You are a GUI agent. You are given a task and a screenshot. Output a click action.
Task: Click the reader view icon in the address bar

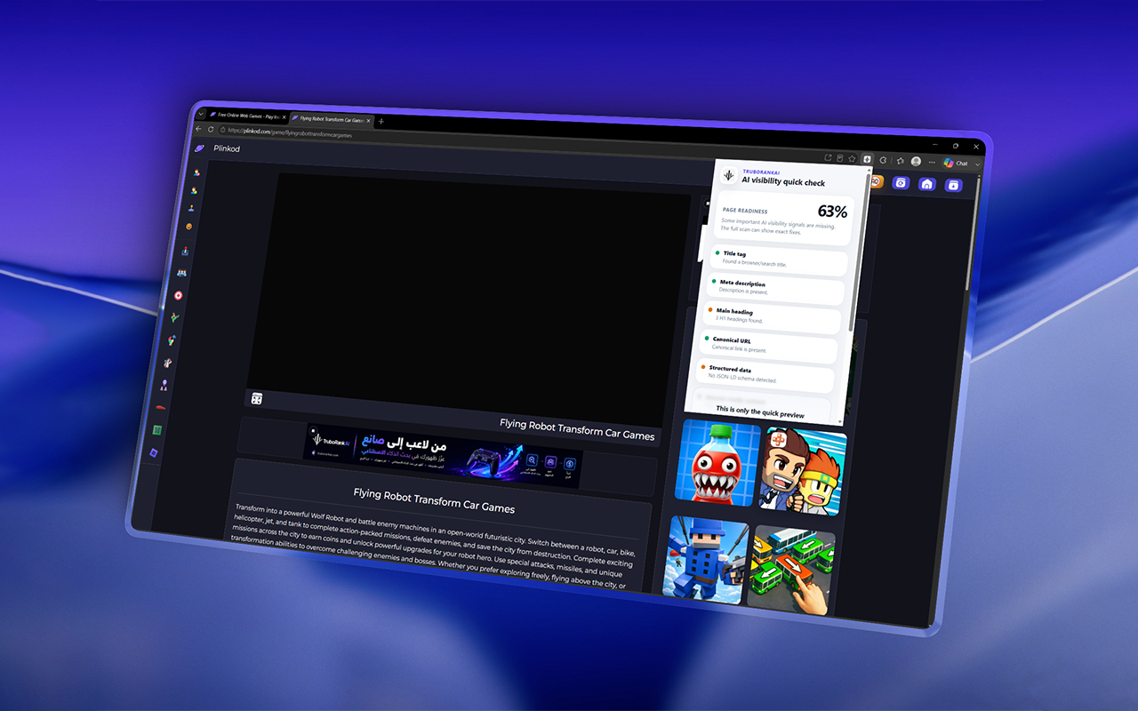[839, 158]
